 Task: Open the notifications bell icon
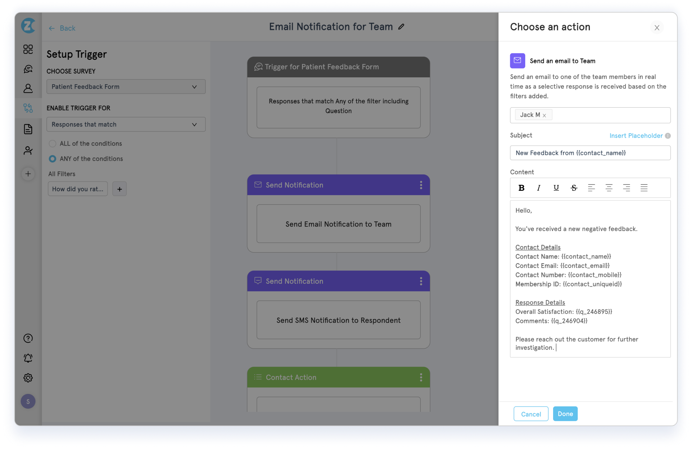click(x=28, y=358)
